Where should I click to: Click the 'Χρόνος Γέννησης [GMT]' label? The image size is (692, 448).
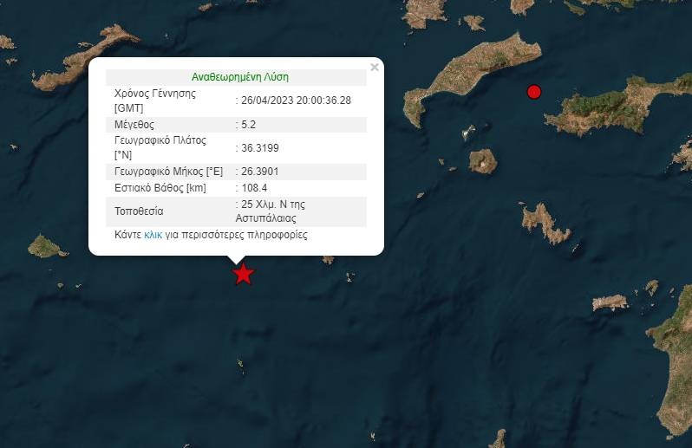(154, 101)
